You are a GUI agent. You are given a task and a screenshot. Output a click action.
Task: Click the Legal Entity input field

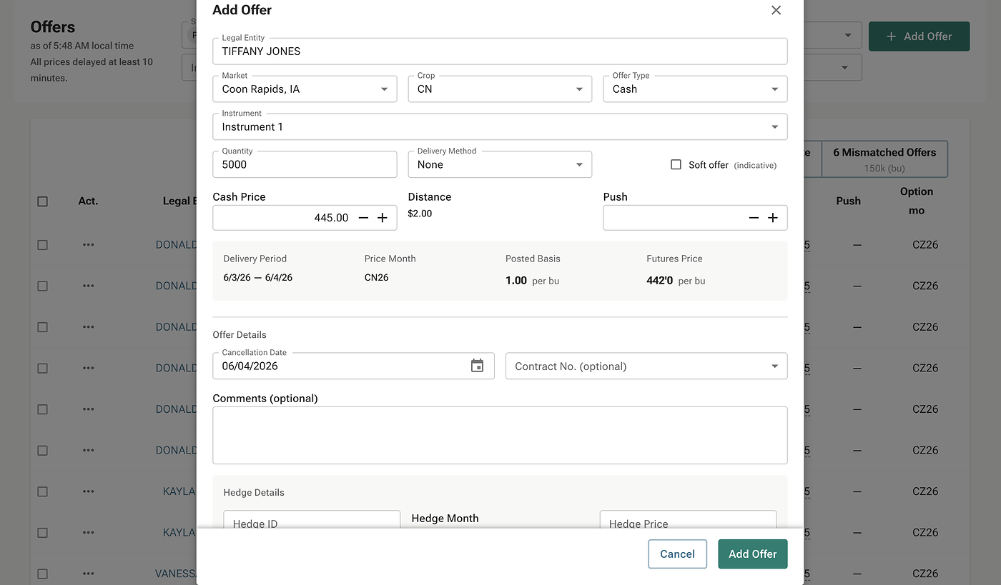point(500,51)
